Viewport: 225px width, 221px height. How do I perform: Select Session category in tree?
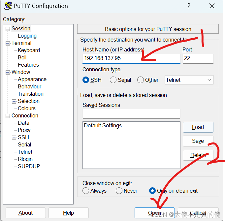21,29
